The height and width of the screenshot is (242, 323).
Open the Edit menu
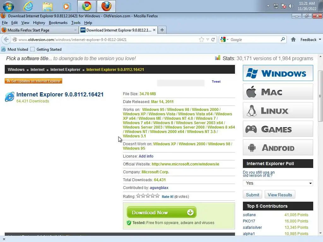click(15, 23)
